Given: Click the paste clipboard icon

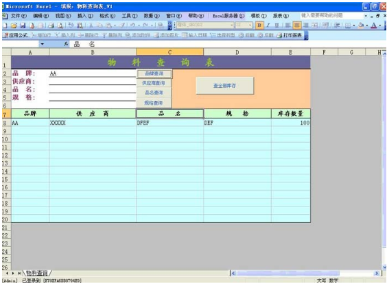Looking at the screenshot, I should coord(108,25).
